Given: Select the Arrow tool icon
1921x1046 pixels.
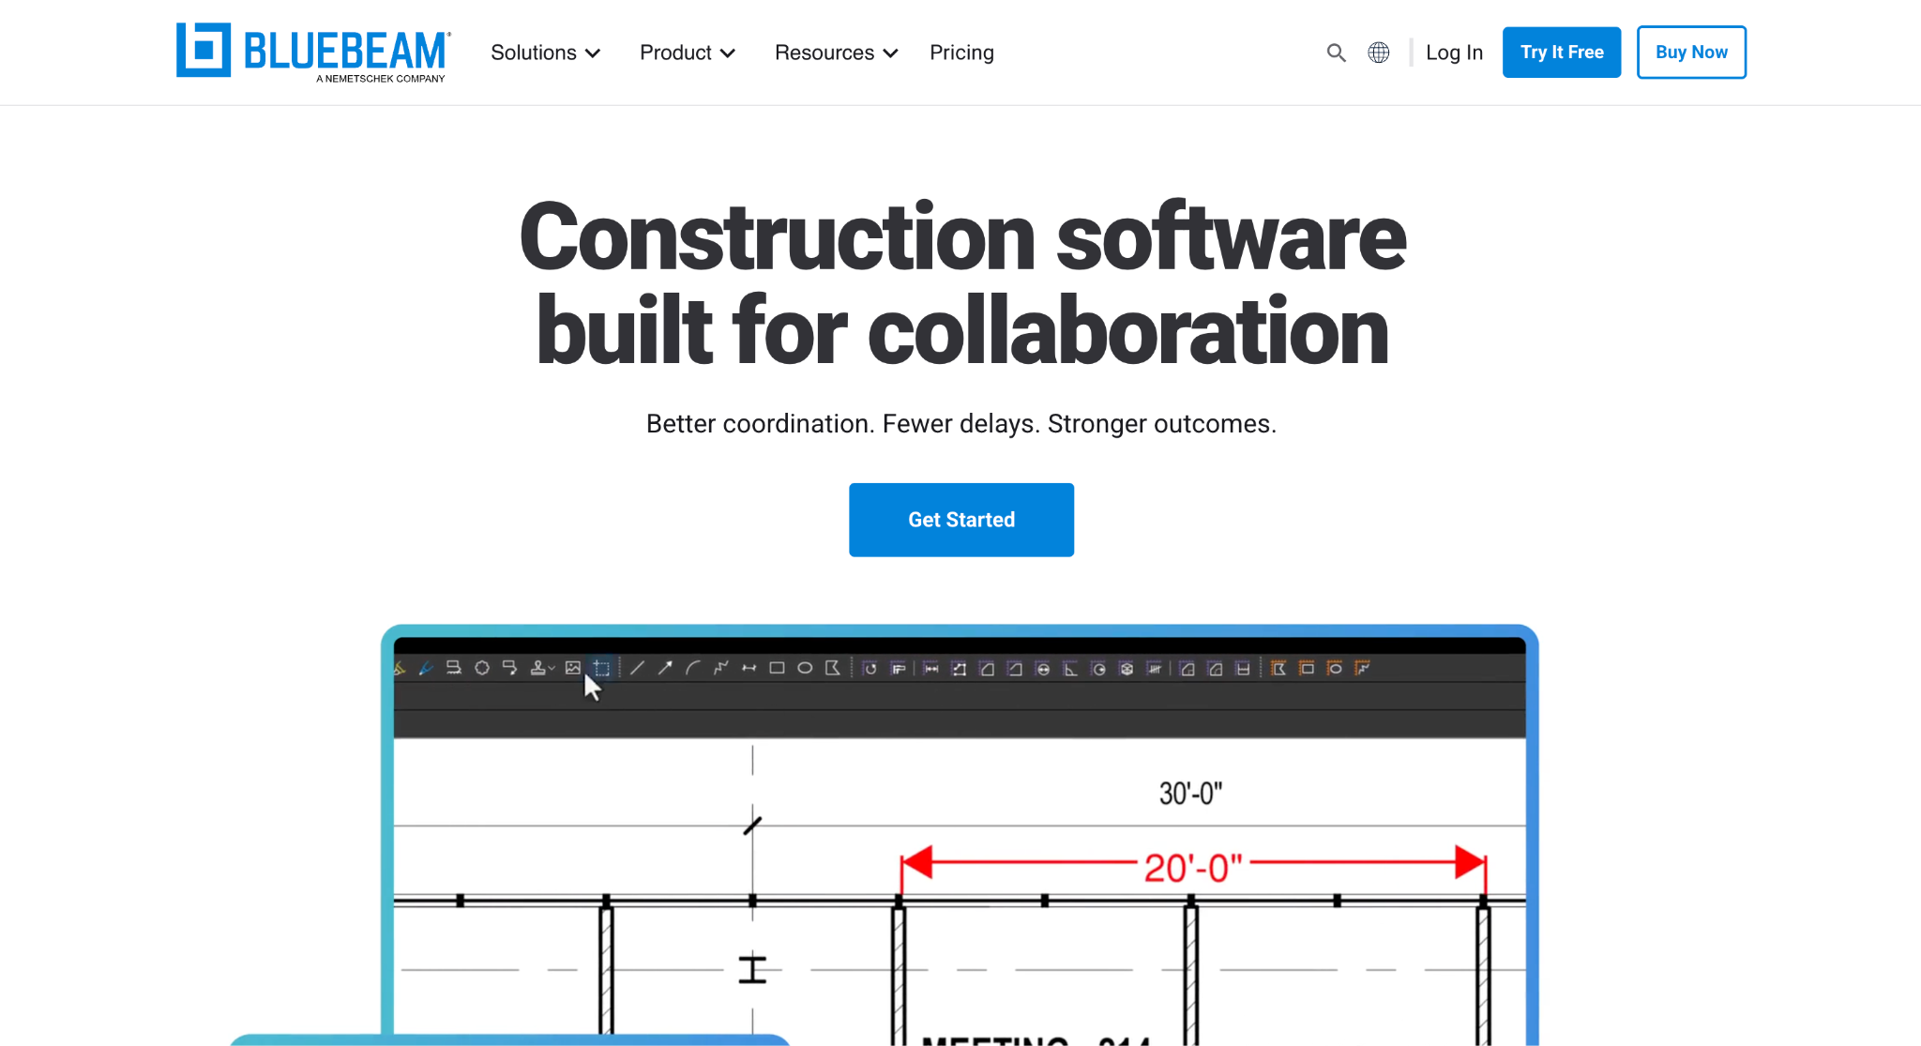Looking at the screenshot, I should [x=665, y=668].
